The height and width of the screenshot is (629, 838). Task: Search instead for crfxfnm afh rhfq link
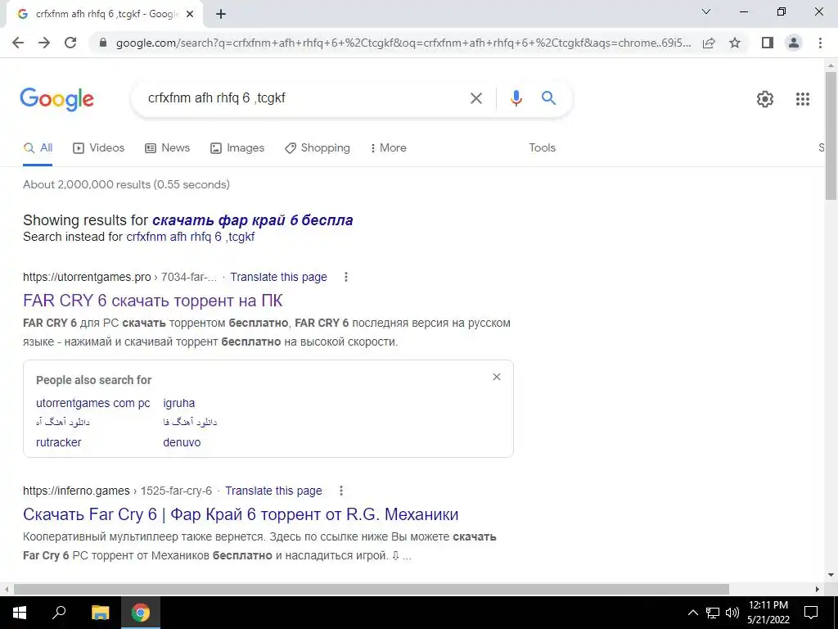click(x=190, y=237)
